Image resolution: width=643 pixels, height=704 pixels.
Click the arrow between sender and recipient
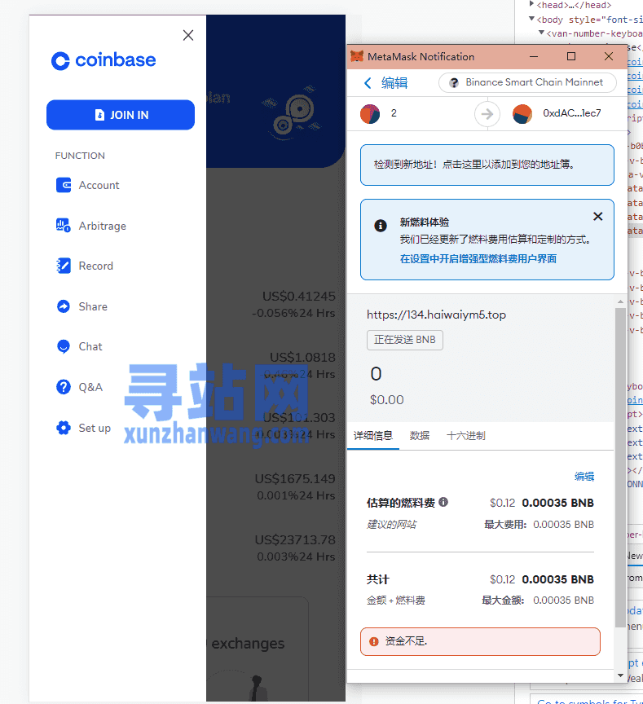point(487,114)
